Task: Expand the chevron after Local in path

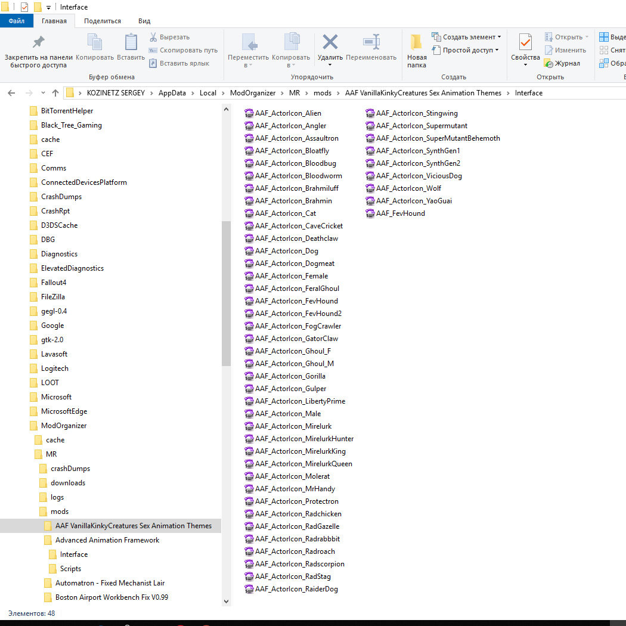Action: tap(223, 93)
